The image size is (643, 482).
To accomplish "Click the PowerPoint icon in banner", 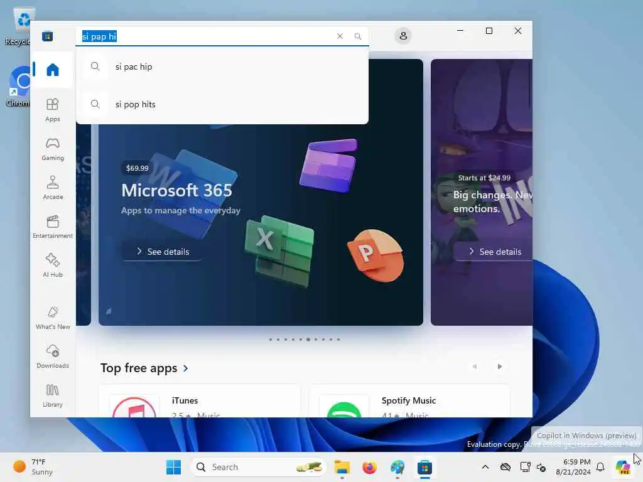I will click(376, 256).
